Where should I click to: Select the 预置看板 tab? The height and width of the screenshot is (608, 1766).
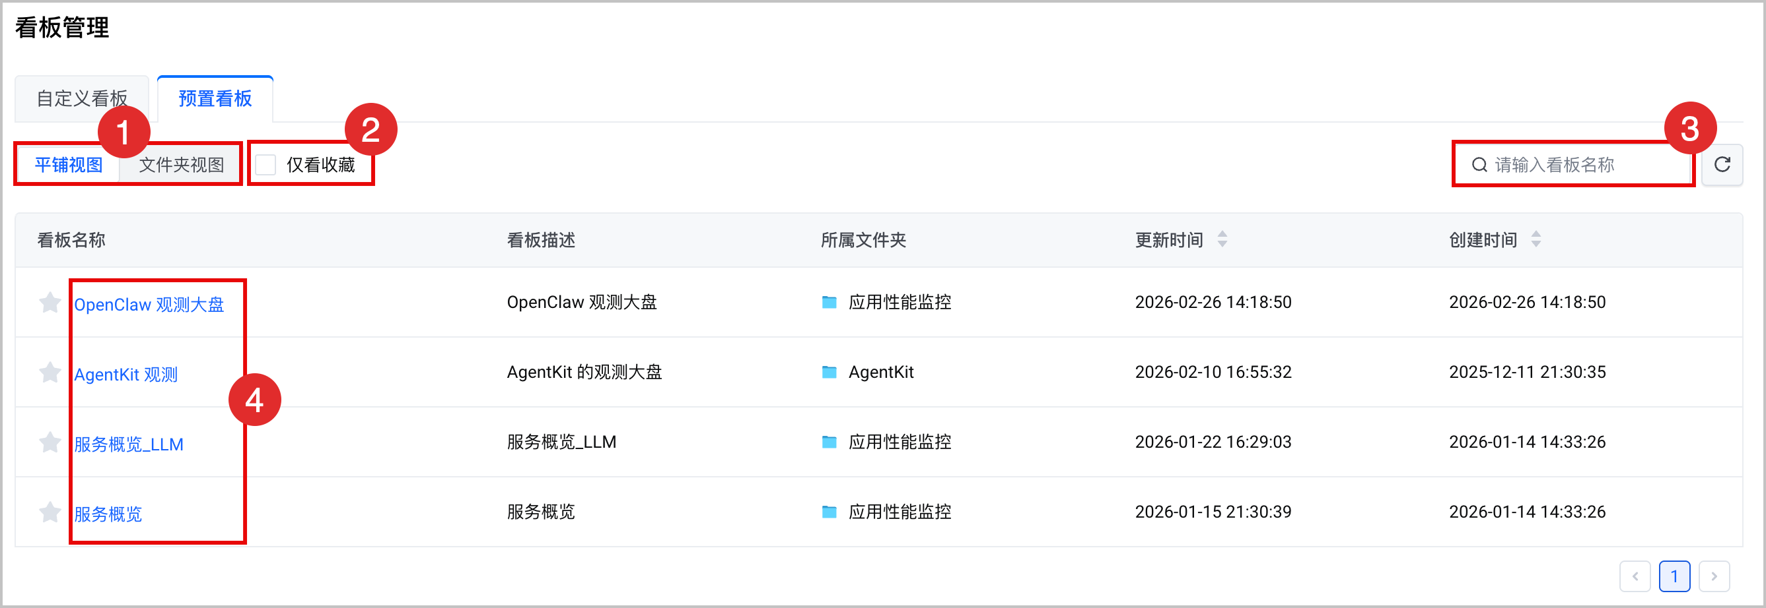215,99
